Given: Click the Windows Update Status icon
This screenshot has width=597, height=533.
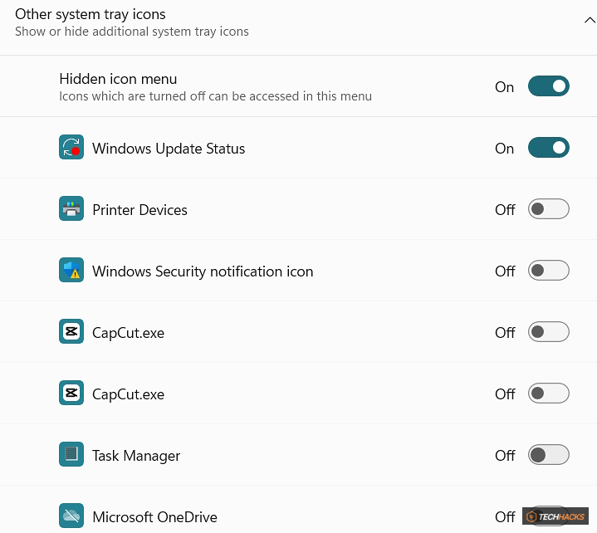Looking at the screenshot, I should point(71,147).
